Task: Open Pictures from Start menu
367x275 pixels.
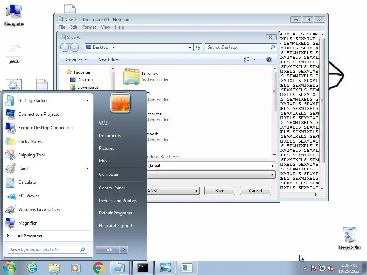Action: [106, 148]
